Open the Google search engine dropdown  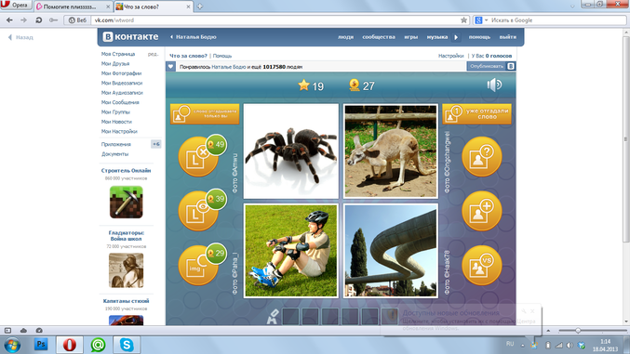481,20
